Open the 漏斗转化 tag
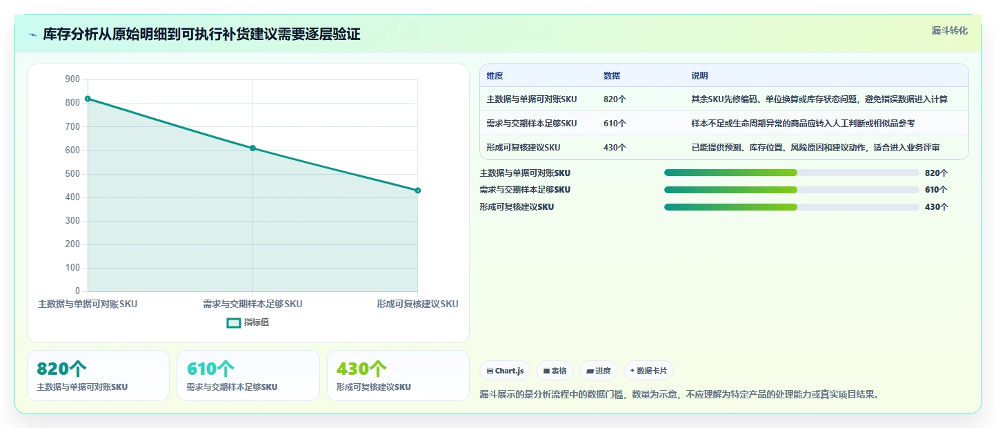Screen dimensions: 996x428 950,31
